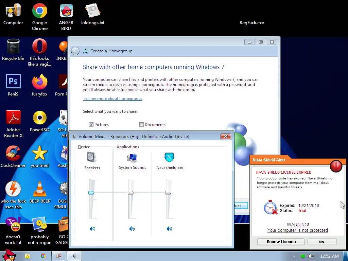Viewport: 348px width, 261px height.
Task: Minimize the Create a Homegroup window
Action: [249, 42]
